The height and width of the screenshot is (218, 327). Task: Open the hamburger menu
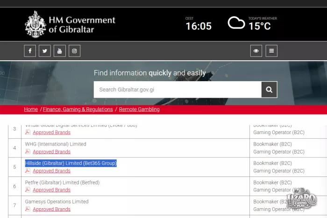[271, 51]
